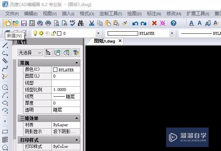Select the ellipse tool
Image resolution: width=221 pixels, height=151 pixels.
tap(5, 103)
